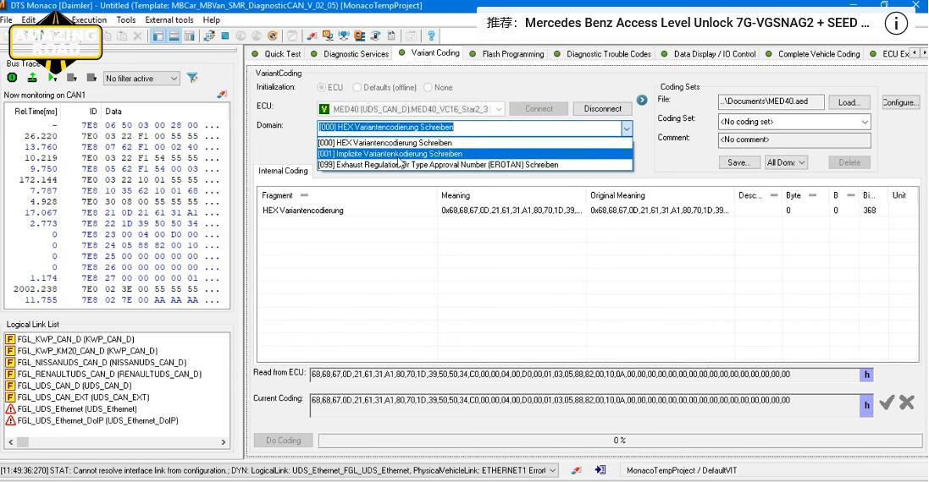
Task: Click the export trace icon in Bus Trace
Action: point(32,78)
